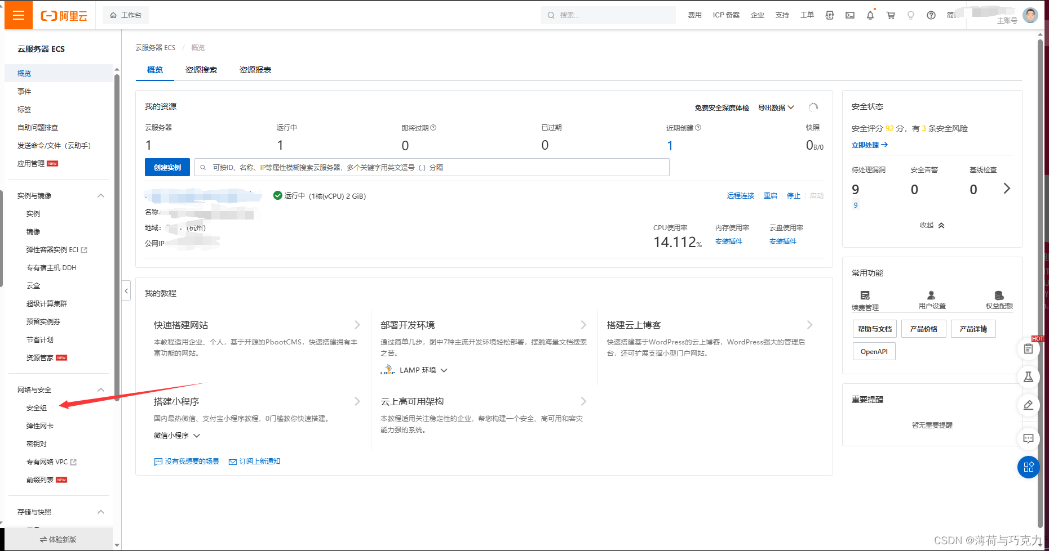Switch to the 概览 tab

155,70
